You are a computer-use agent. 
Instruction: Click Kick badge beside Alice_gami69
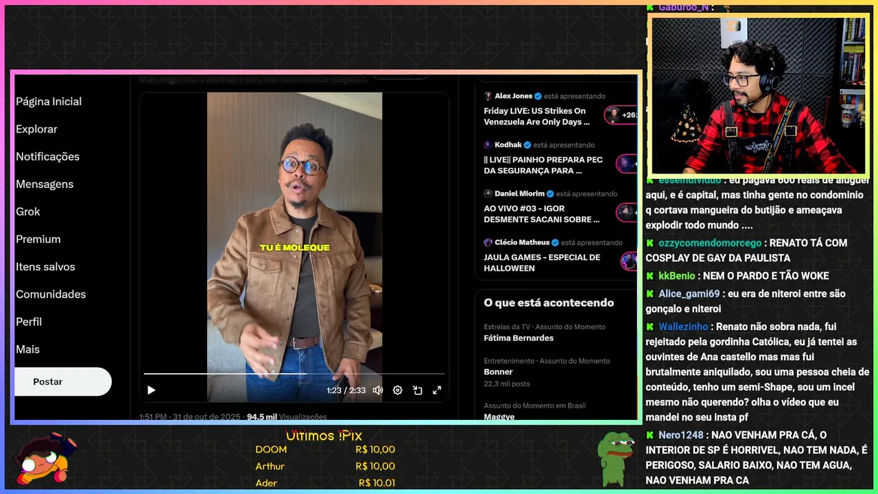(650, 294)
